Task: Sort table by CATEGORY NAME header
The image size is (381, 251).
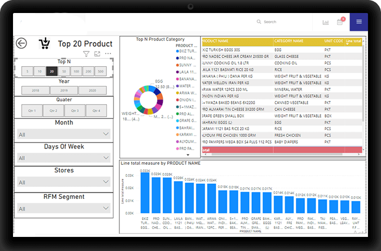Action: coord(289,41)
